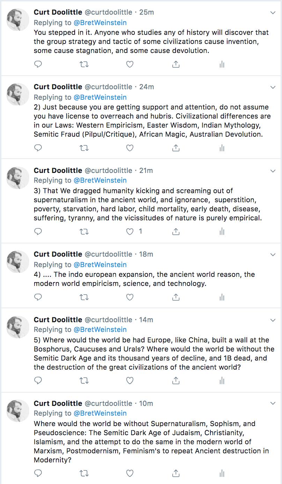Open @BretWeinstein link in the first tweet
The image size is (282, 484).
click(100, 23)
